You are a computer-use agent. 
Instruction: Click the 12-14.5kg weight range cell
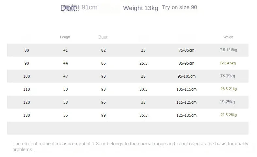click(x=228, y=63)
